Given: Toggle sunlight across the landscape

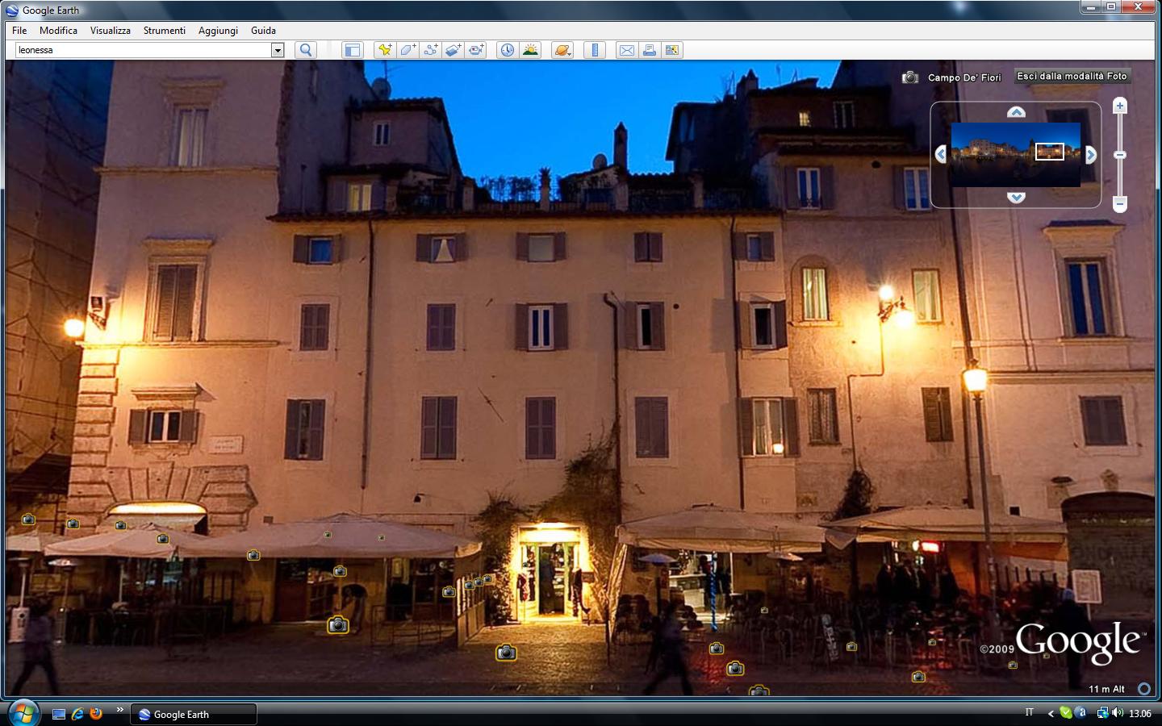Looking at the screenshot, I should (530, 50).
